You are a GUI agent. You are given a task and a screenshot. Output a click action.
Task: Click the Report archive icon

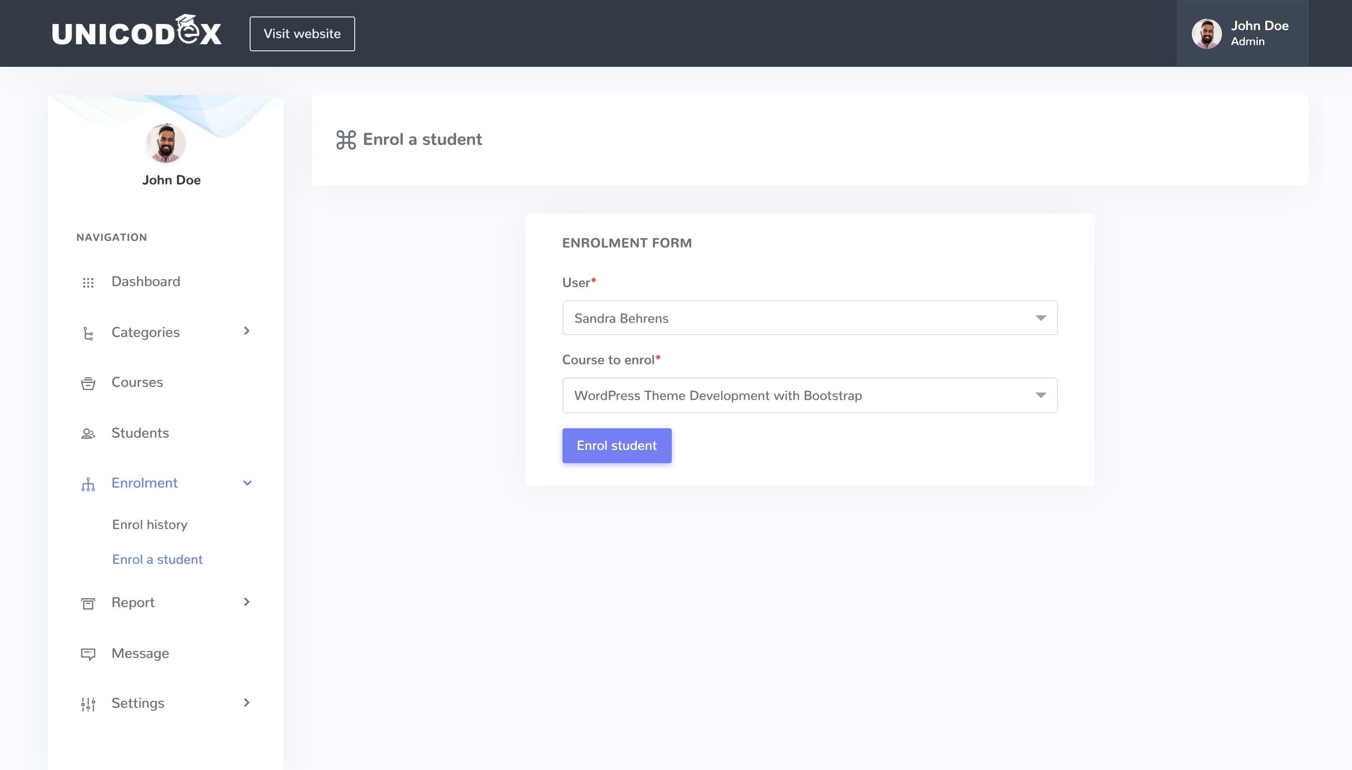88,603
